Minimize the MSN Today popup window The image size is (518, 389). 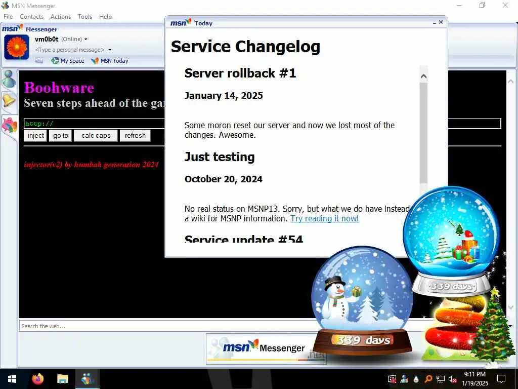435,23
